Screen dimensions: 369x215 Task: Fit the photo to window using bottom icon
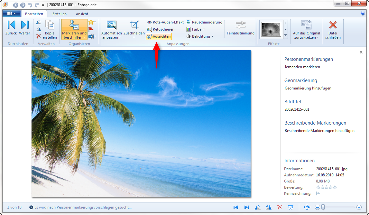pos(307,207)
